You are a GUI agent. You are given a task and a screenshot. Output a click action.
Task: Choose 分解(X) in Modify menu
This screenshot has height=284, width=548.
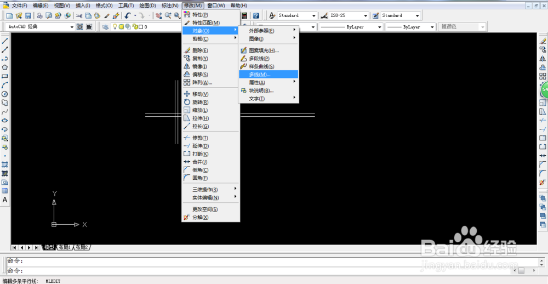(x=211, y=217)
